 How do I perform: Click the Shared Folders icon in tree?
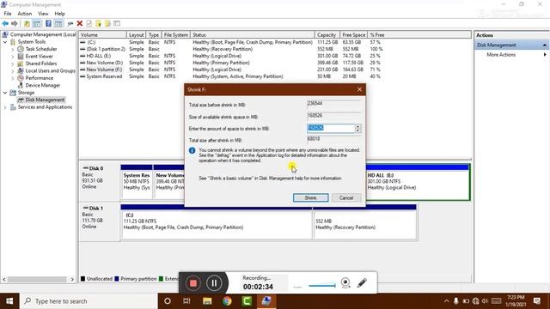[x=21, y=64]
